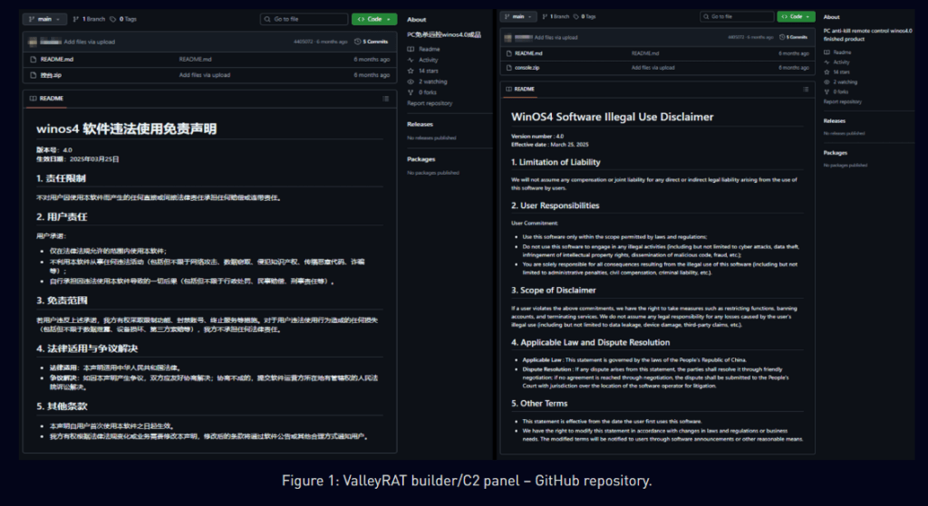Click branch icon beside 1 Branch, Chinese view
Screen dimensions: 928x506
76,19
